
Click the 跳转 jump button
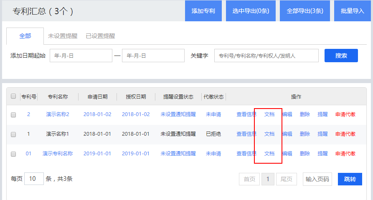pos(350,179)
